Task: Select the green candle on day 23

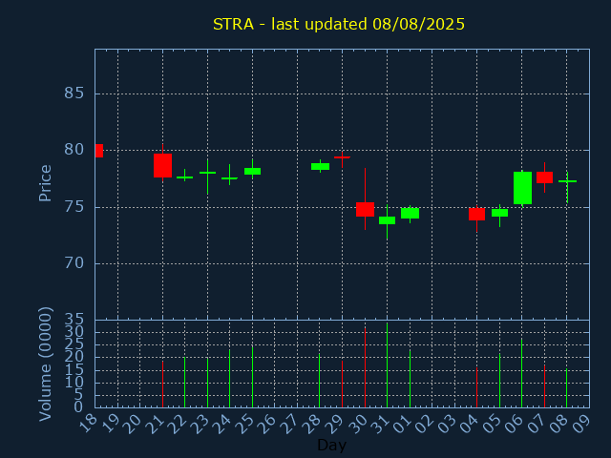Action: 208,173
